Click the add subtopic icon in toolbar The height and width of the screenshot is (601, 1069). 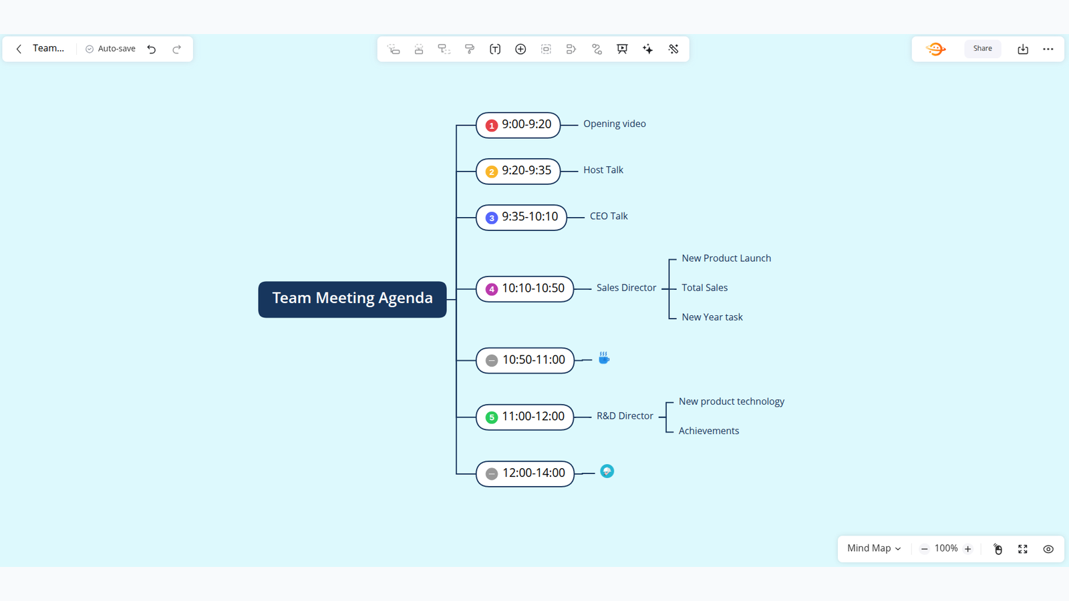click(x=394, y=49)
